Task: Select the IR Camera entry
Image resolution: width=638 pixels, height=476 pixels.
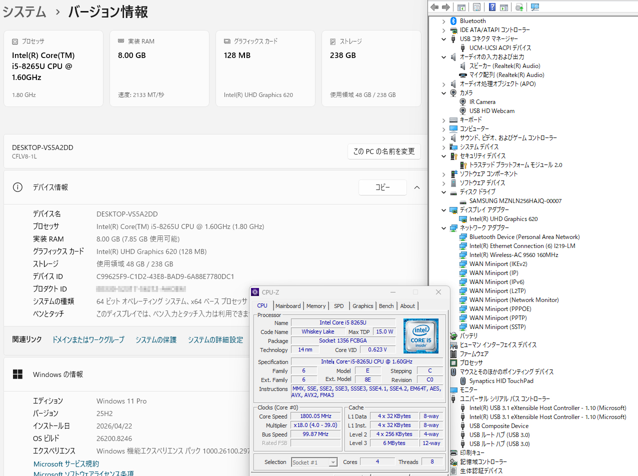Action: pos(482,102)
